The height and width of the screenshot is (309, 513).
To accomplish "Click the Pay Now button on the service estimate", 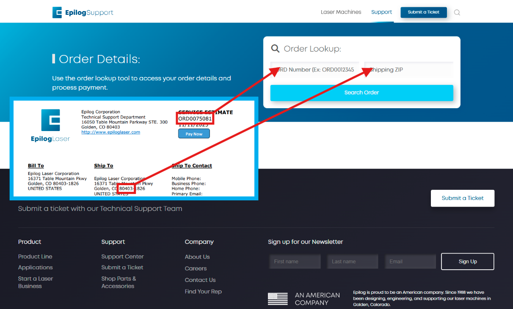I will coord(193,134).
